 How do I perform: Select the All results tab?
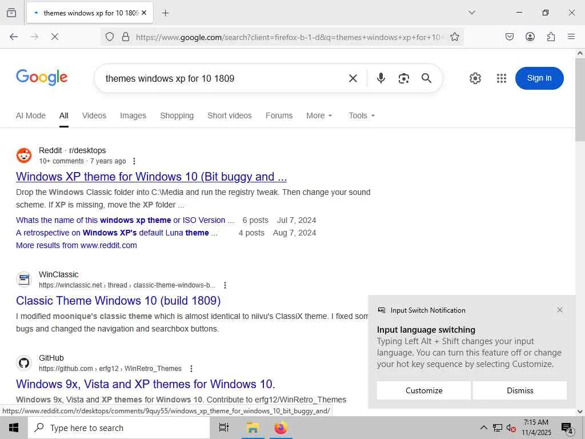click(x=64, y=115)
